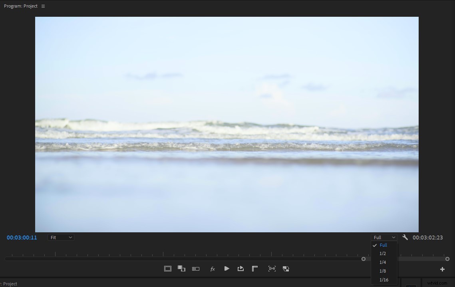Image resolution: width=455 pixels, height=287 pixels.
Task: Open the Fit zoom level dropdown
Action: point(61,237)
